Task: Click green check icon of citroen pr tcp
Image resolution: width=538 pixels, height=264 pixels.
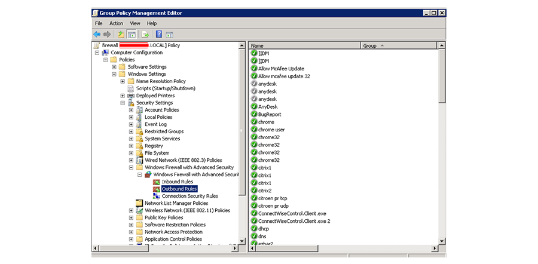Action: coord(254,198)
